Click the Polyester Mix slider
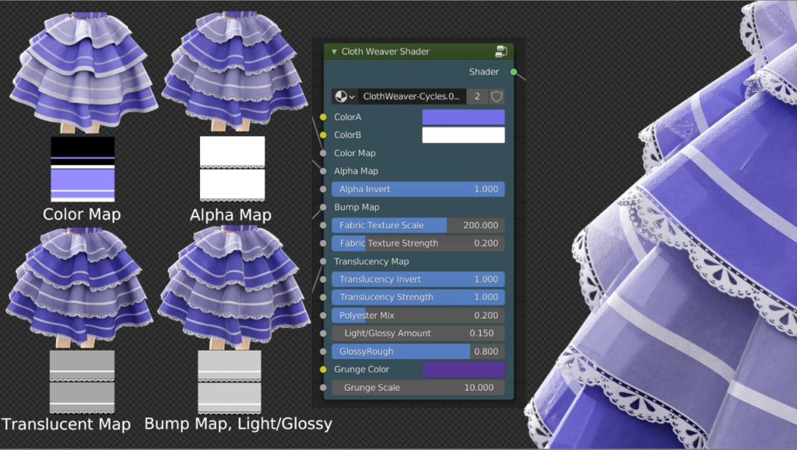 (418, 316)
